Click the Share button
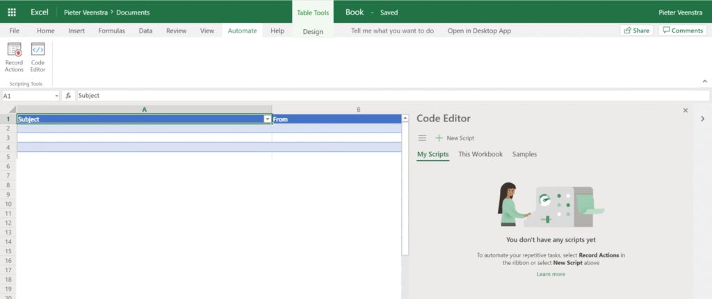712x299 pixels. click(x=637, y=31)
